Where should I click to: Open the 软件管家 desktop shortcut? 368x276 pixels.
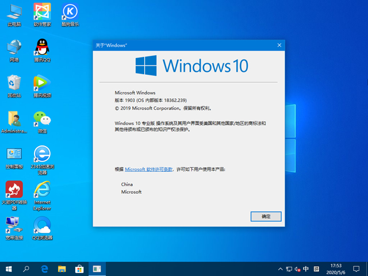pyautogui.click(x=42, y=16)
